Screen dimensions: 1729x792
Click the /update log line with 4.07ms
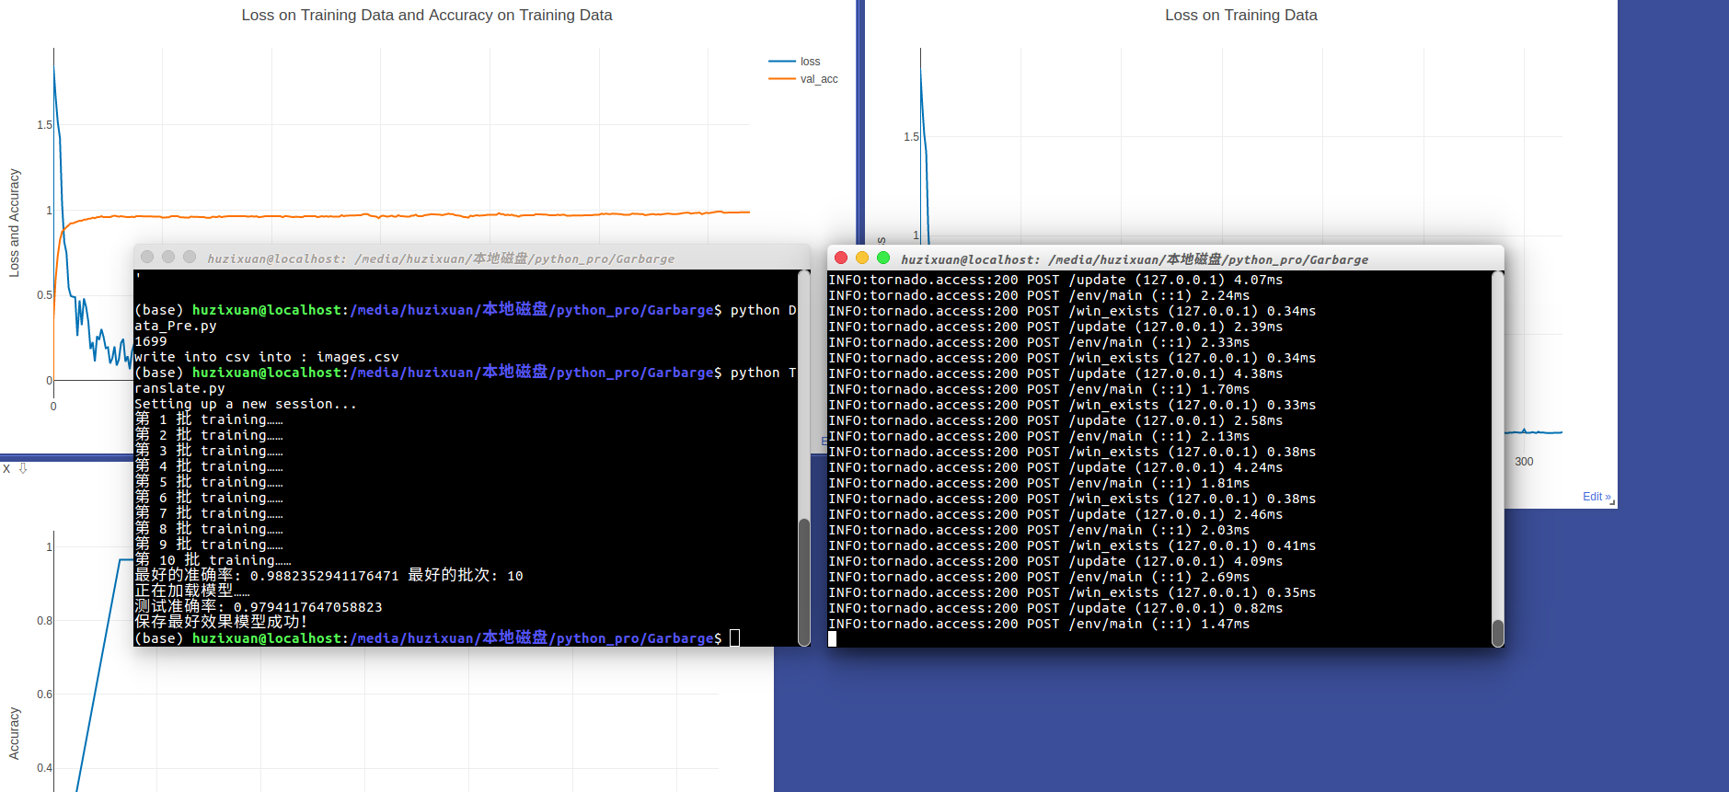(1055, 280)
